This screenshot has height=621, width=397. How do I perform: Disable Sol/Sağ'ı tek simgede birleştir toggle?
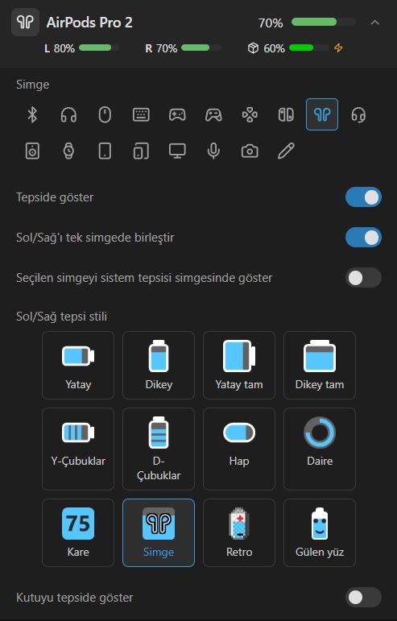[x=363, y=238]
